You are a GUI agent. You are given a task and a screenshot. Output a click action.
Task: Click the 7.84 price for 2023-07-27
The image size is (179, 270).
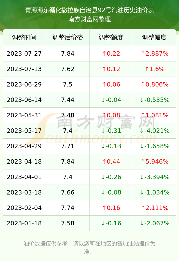[68, 53]
